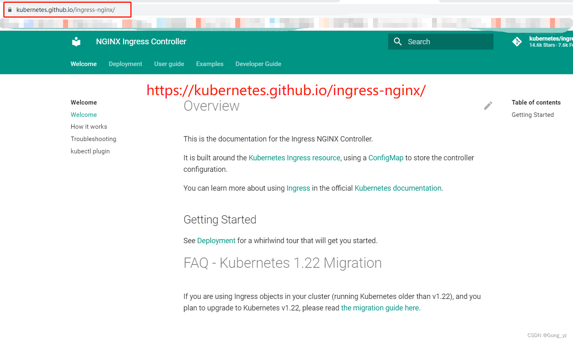
Task: Open How it works sidebar page
Action: click(89, 127)
